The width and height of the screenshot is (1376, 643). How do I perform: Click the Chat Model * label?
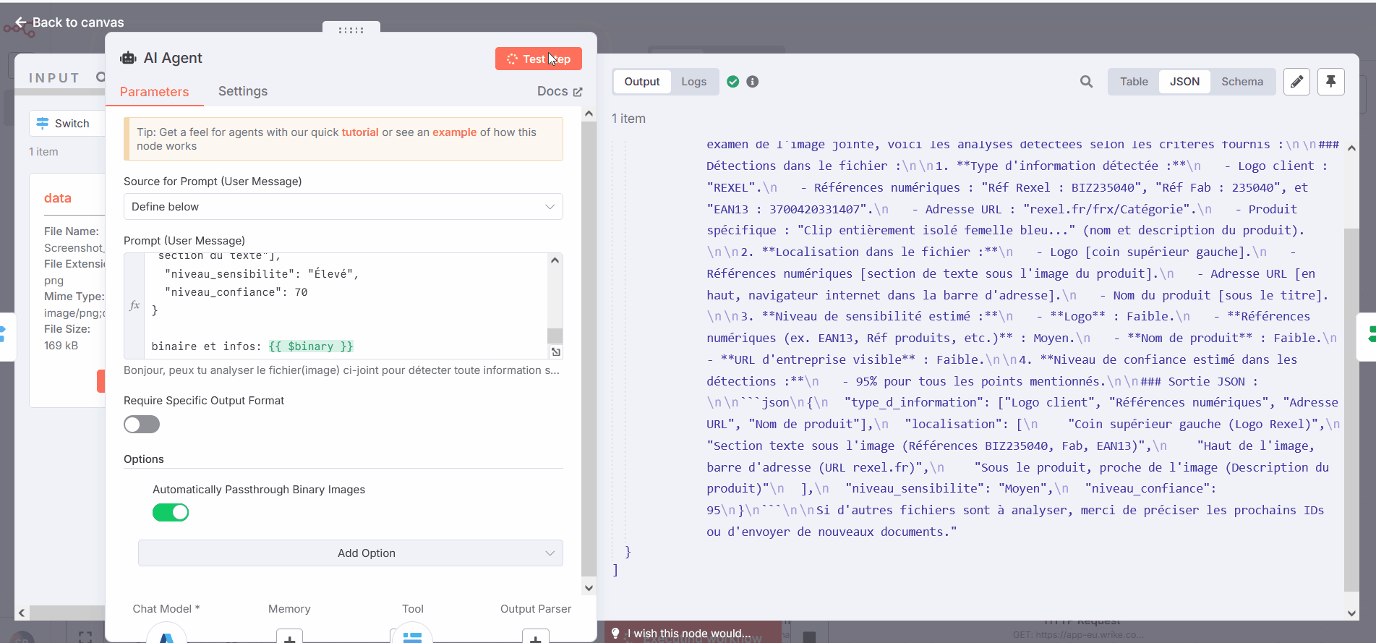tap(166, 609)
